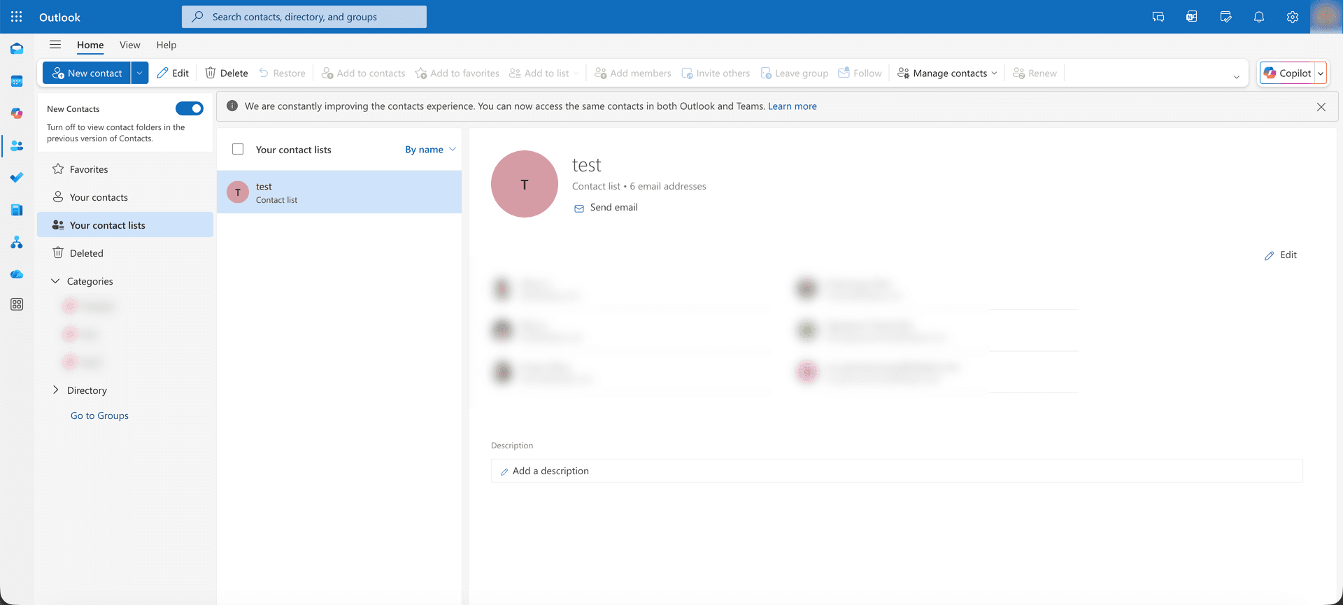Open the To Do checkmark app
Viewport: 1343px width, 605px height.
click(x=17, y=178)
